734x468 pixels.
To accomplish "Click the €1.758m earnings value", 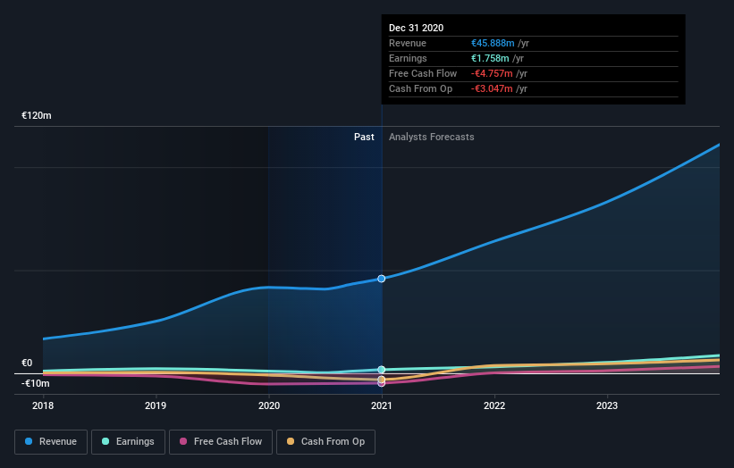I will tap(490, 58).
